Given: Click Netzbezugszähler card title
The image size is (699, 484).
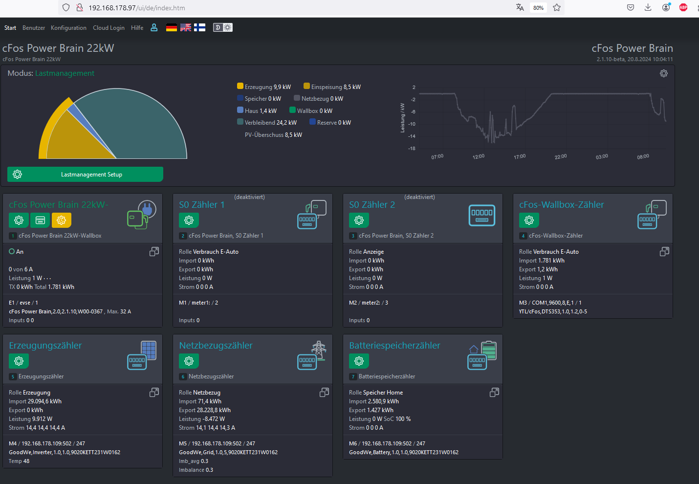Looking at the screenshot, I should pos(216,346).
